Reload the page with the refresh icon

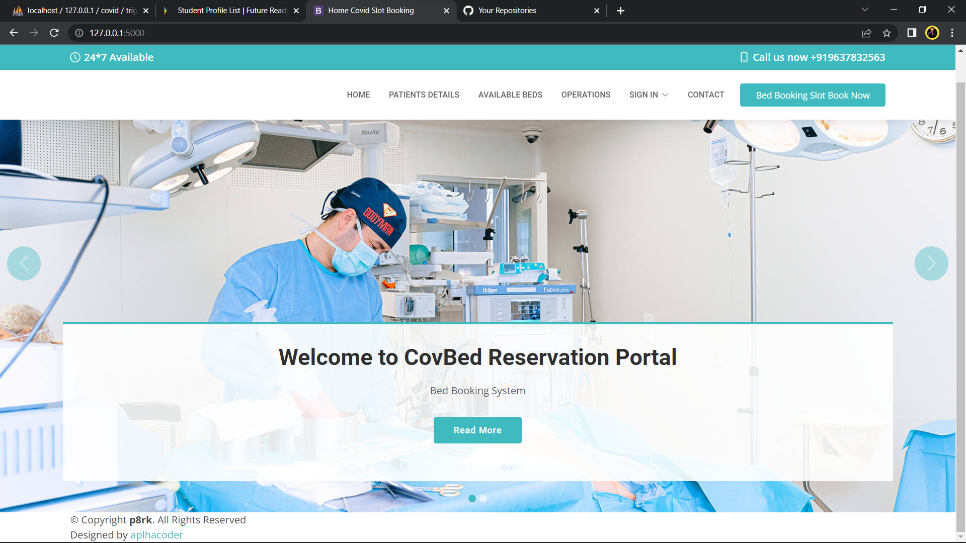54,33
